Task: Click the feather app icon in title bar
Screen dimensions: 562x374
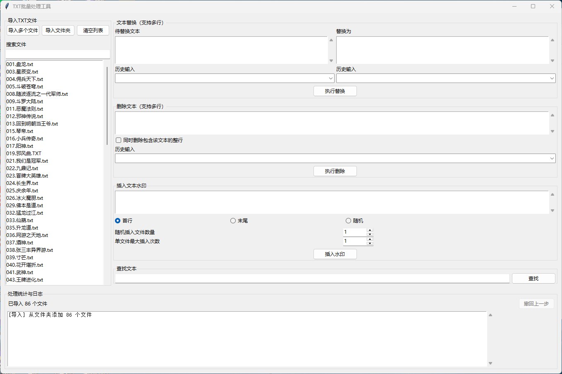Action: point(7,6)
